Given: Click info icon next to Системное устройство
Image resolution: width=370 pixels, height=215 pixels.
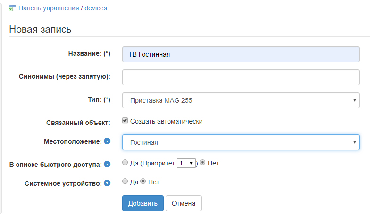Looking at the screenshot, I should pyautogui.click(x=107, y=182).
